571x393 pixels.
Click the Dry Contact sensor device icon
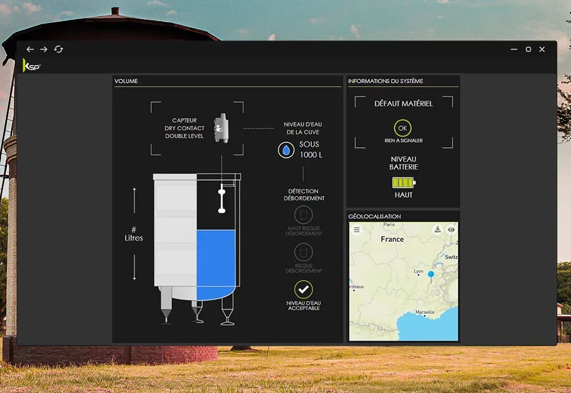point(220,129)
